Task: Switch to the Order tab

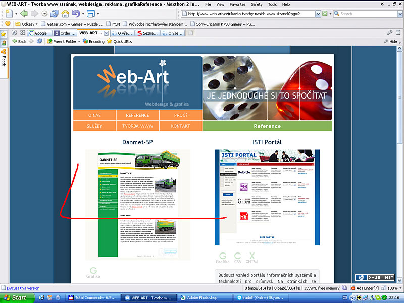Action: (65, 33)
